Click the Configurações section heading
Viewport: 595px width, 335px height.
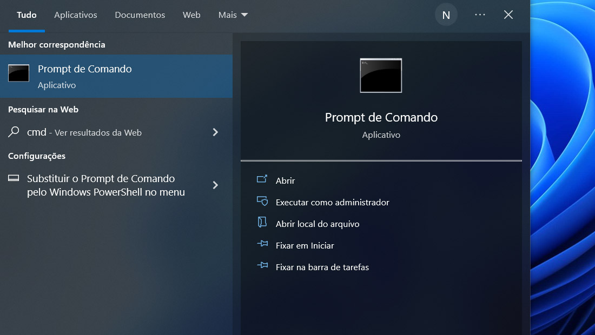37,156
